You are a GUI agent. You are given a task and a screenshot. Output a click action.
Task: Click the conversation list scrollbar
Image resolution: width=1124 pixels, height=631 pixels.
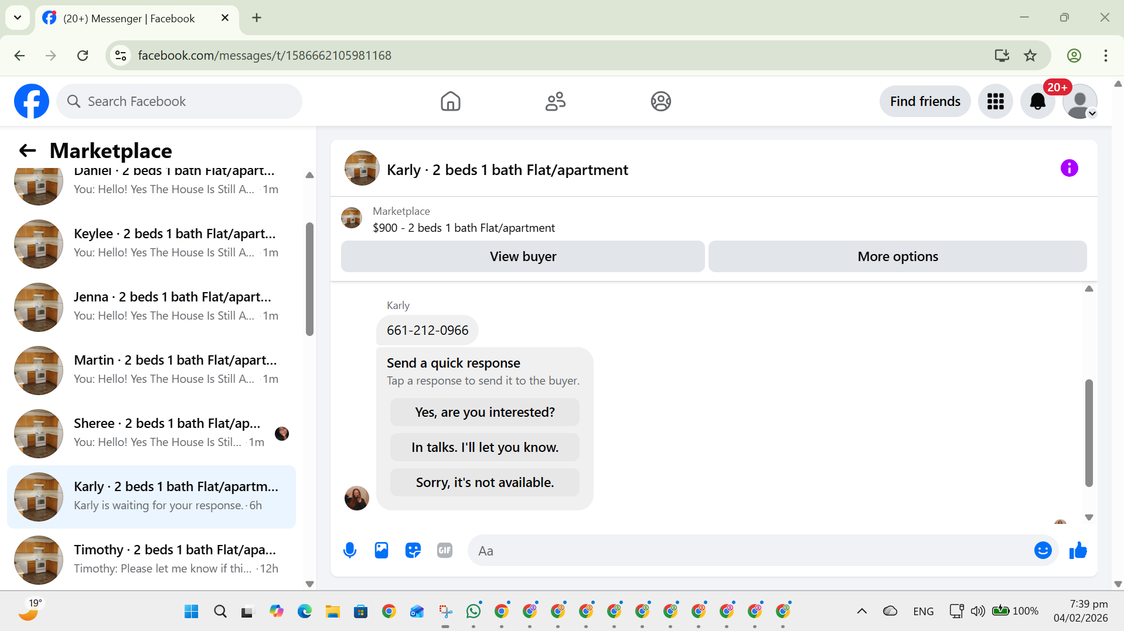[x=309, y=279]
